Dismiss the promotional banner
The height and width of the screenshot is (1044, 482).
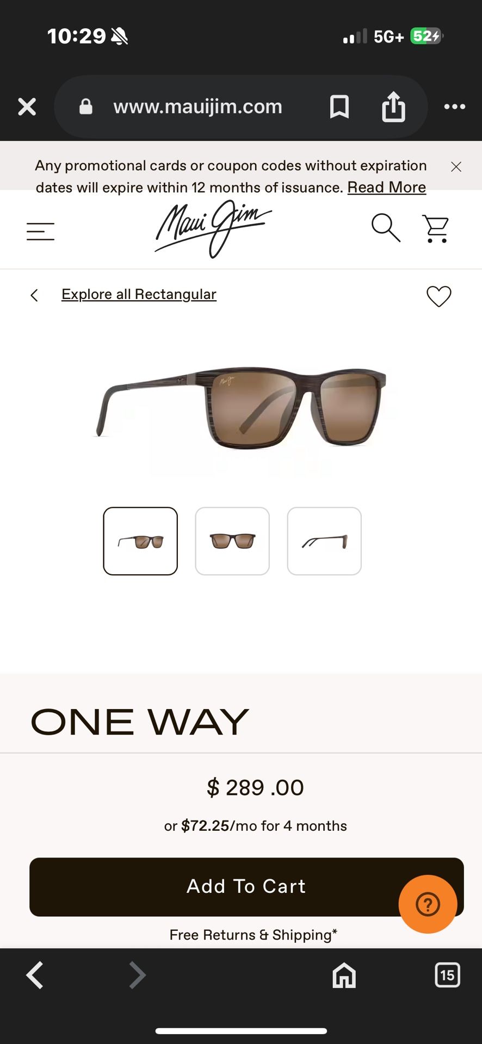click(x=456, y=167)
